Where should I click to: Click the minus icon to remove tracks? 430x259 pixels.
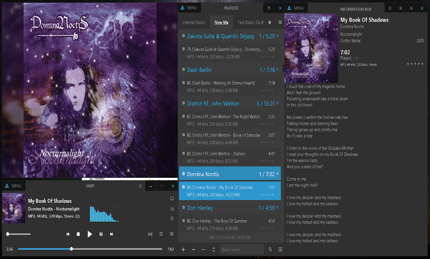[x=193, y=249]
